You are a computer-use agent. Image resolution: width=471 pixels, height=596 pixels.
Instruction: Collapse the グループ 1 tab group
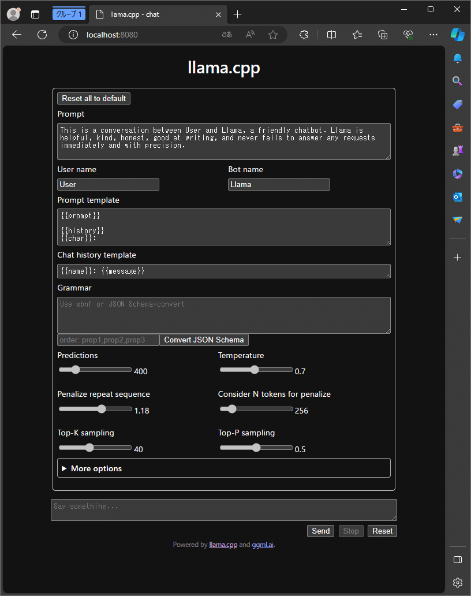pos(69,14)
